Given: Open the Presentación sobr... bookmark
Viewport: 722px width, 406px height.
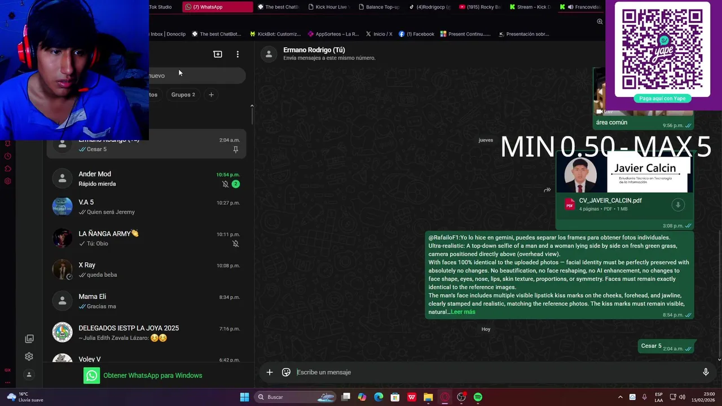Looking at the screenshot, I should (x=523, y=34).
